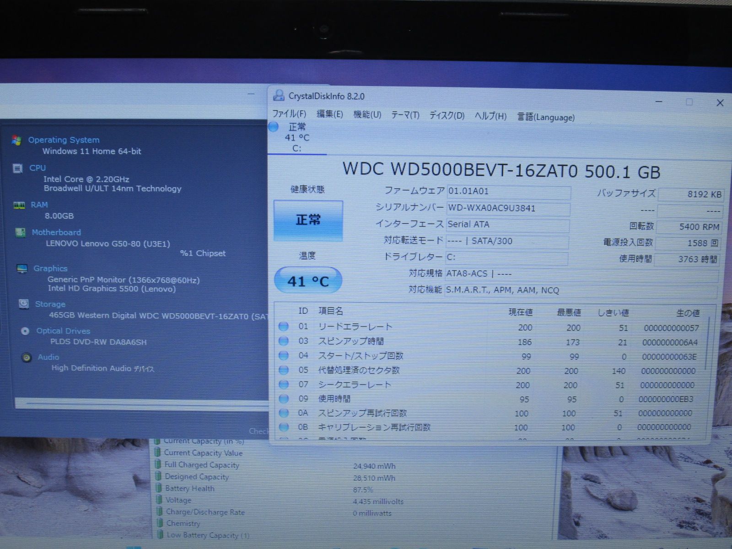Open the ディスク(D) menu
This screenshot has height=549, width=732.
(447, 115)
